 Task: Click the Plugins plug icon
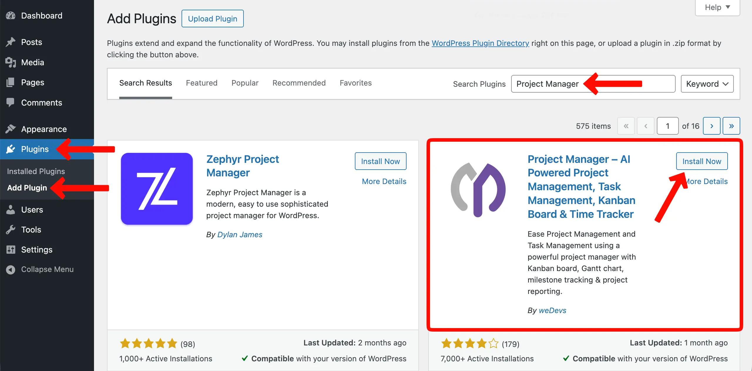tap(11, 149)
